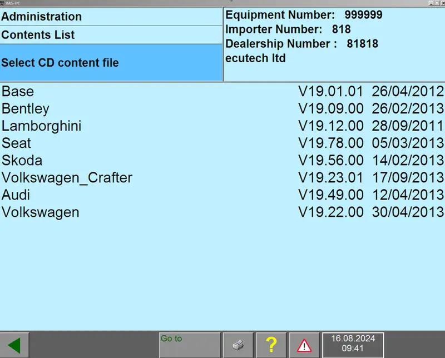Click the date 17/09/2013
This screenshot has width=445, height=358.
point(408,177)
